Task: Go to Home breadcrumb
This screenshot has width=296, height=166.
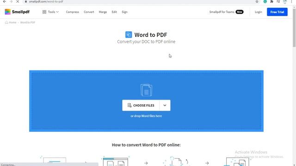Action: 11,23
